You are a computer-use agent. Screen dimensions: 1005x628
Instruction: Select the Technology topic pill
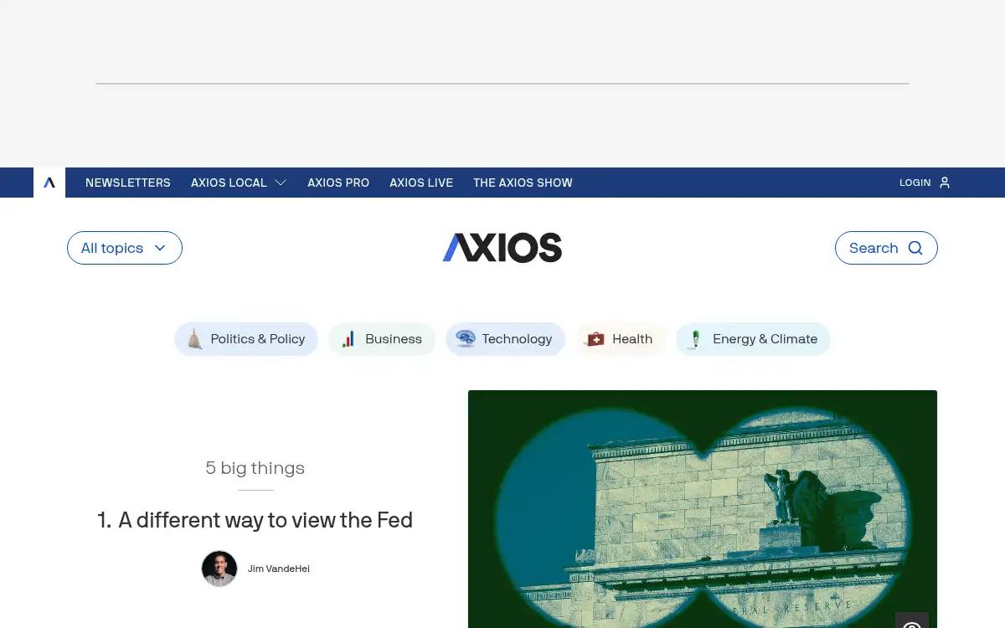tap(505, 339)
